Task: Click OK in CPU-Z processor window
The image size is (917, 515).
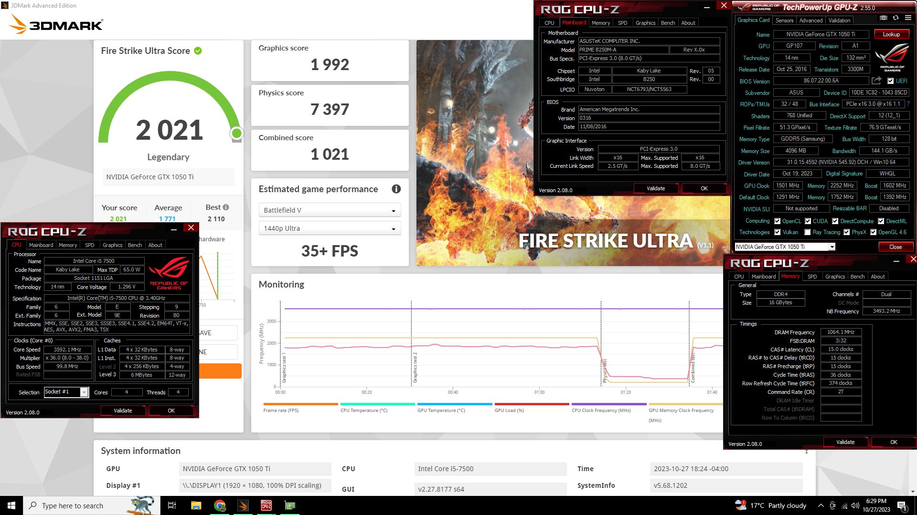Action: click(171, 411)
